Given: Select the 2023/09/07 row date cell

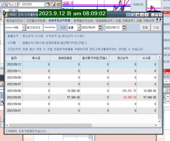Looking at the screenshot, I should coord(14,84).
